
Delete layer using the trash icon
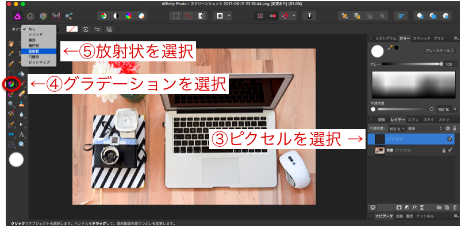tap(456, 207)
